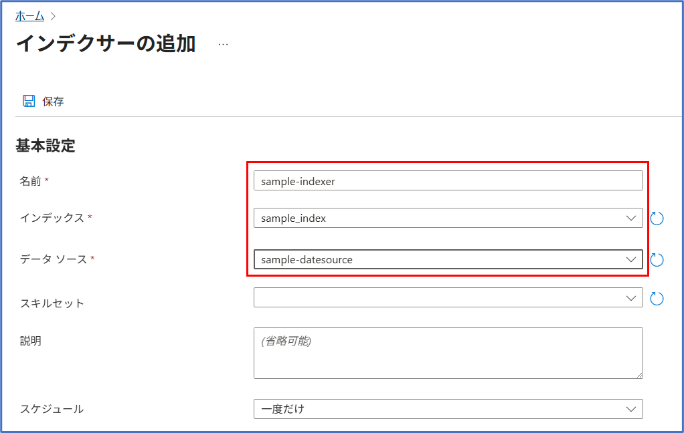Click chevron arrow in インデックス dropdown
The height and width of the screenshot is (433, 684).
tap(630, 218)
